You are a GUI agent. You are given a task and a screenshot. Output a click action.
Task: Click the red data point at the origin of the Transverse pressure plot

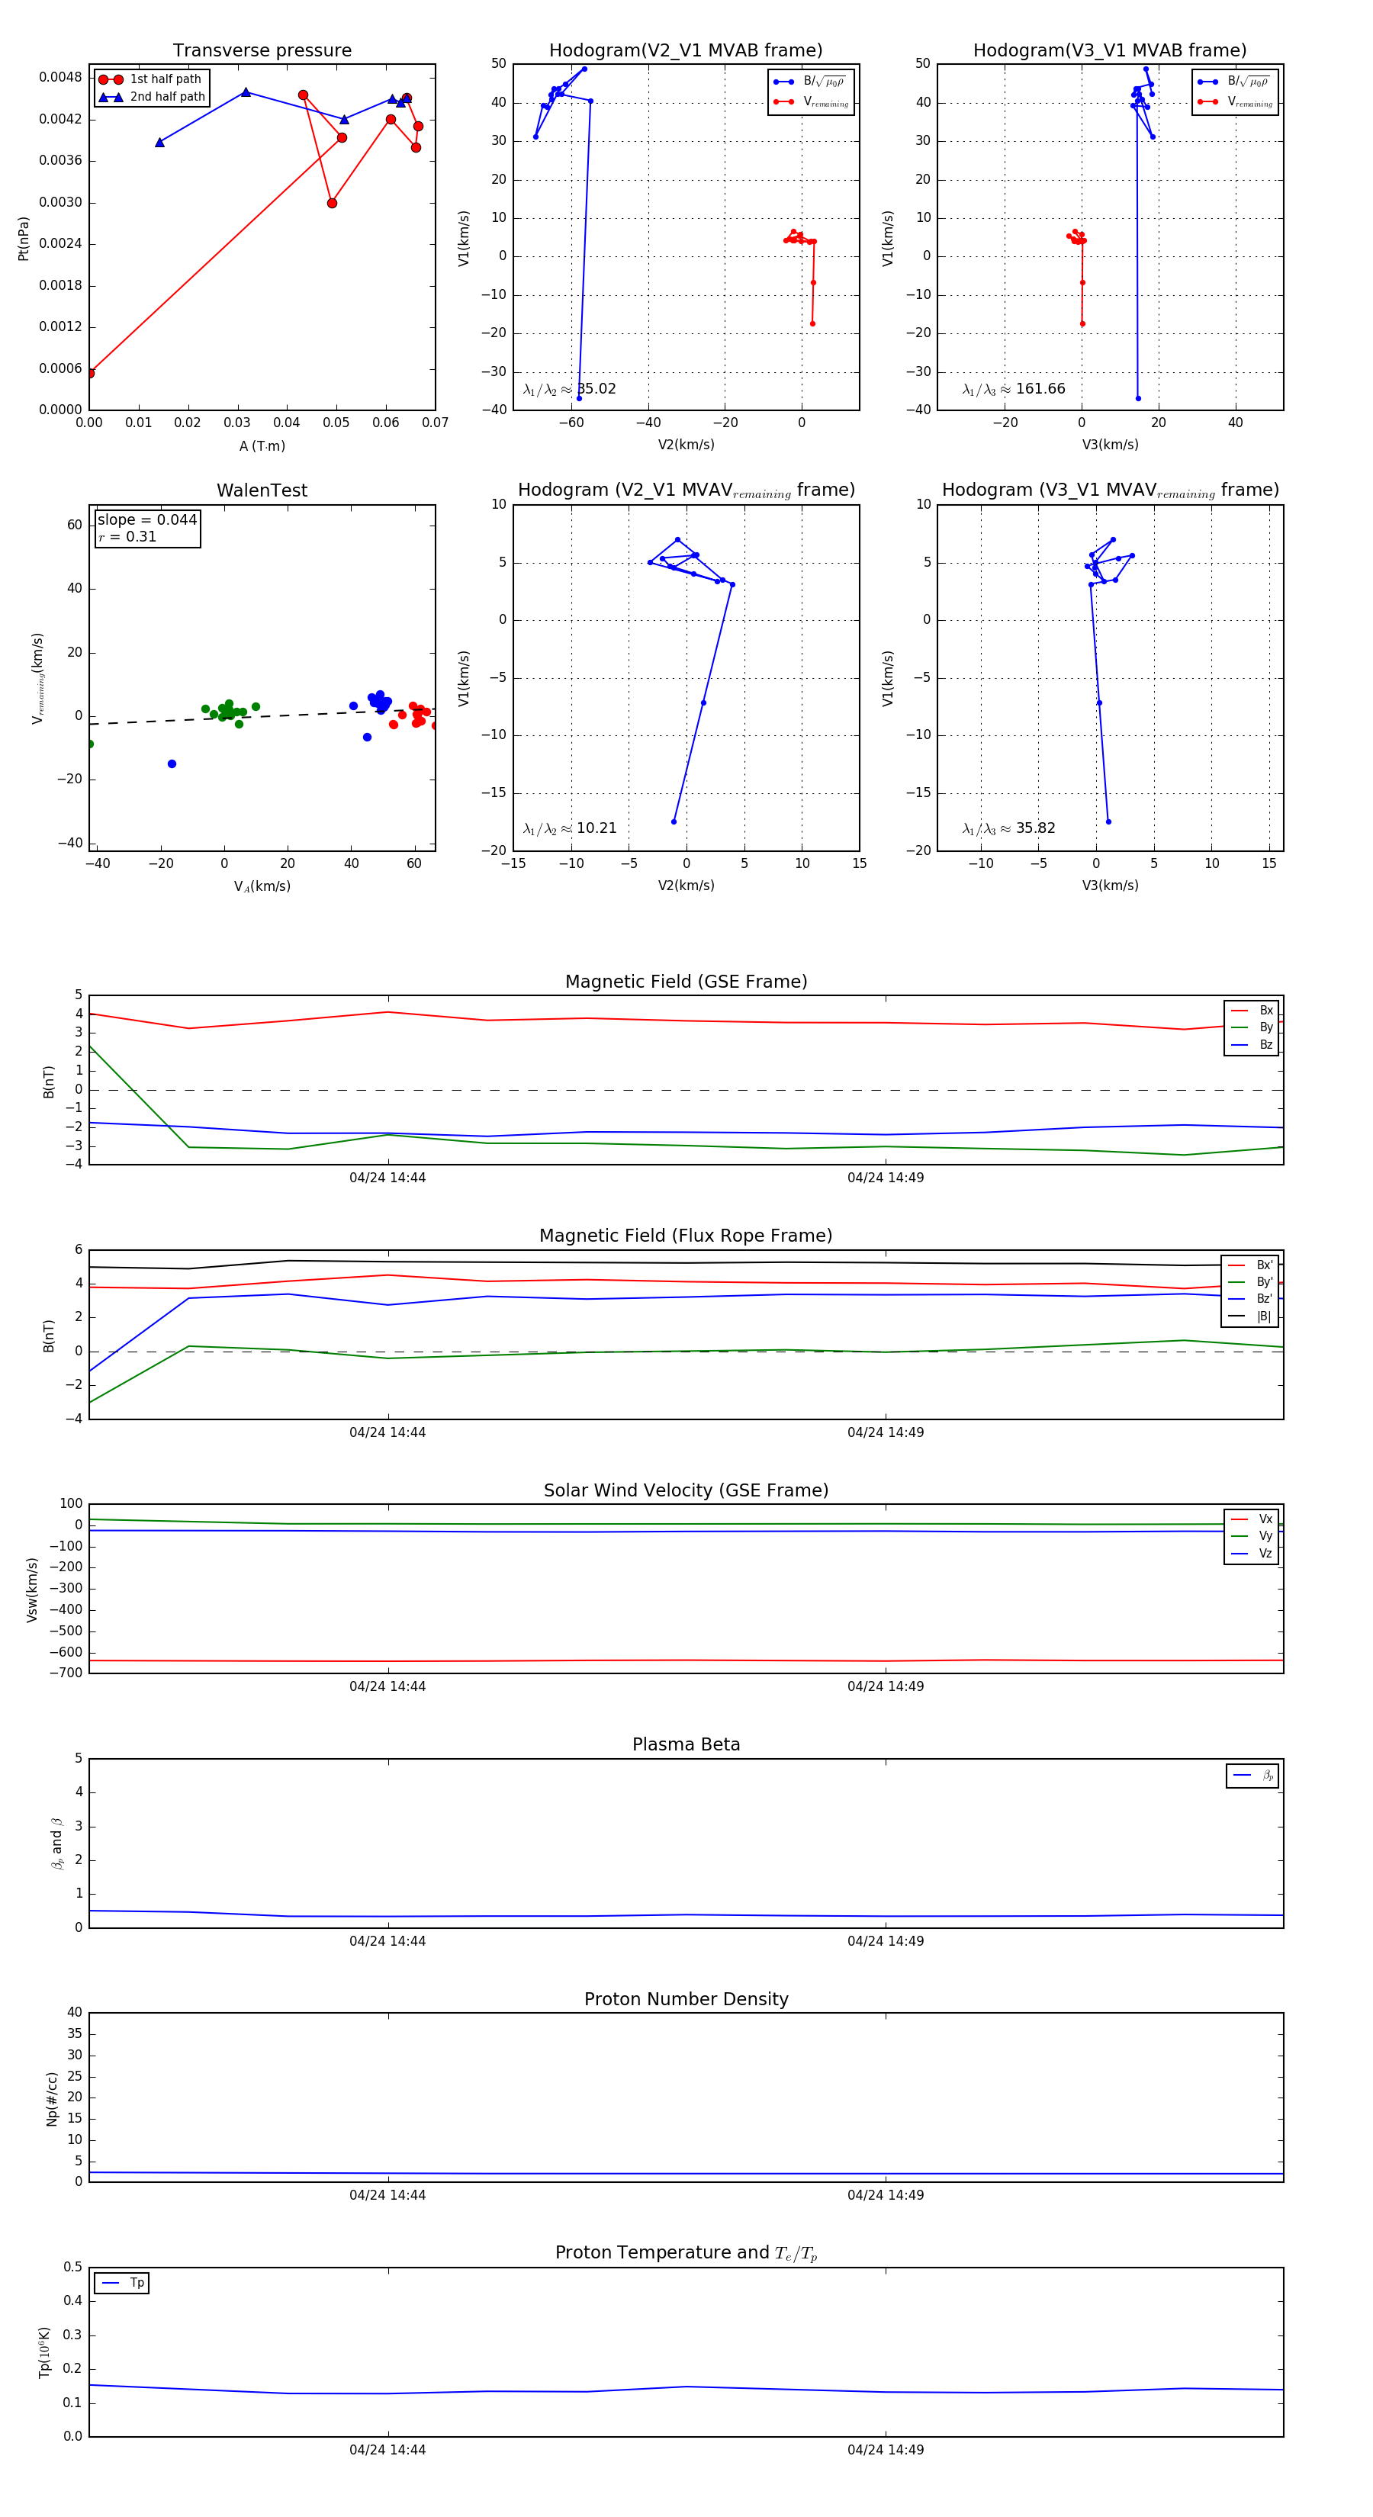pos(90,373)
